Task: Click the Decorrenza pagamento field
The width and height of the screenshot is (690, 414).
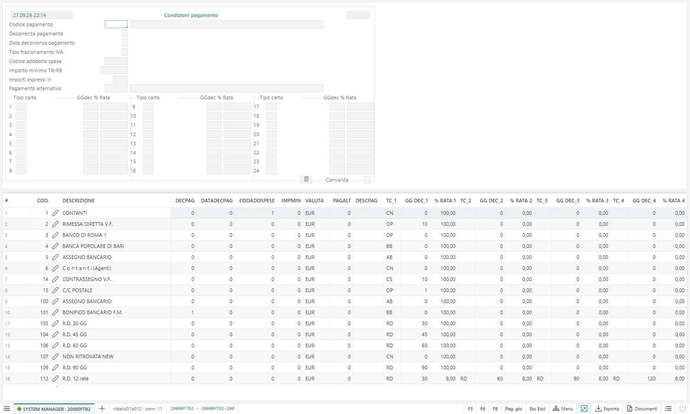Action: click(125, 33)
